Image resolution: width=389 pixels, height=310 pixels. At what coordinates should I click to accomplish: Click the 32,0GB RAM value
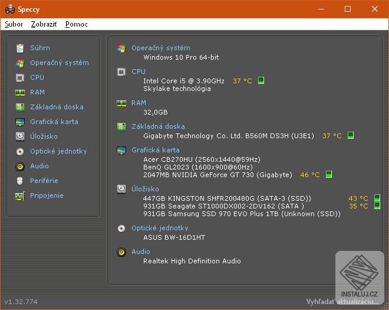(x=156, y=112)
